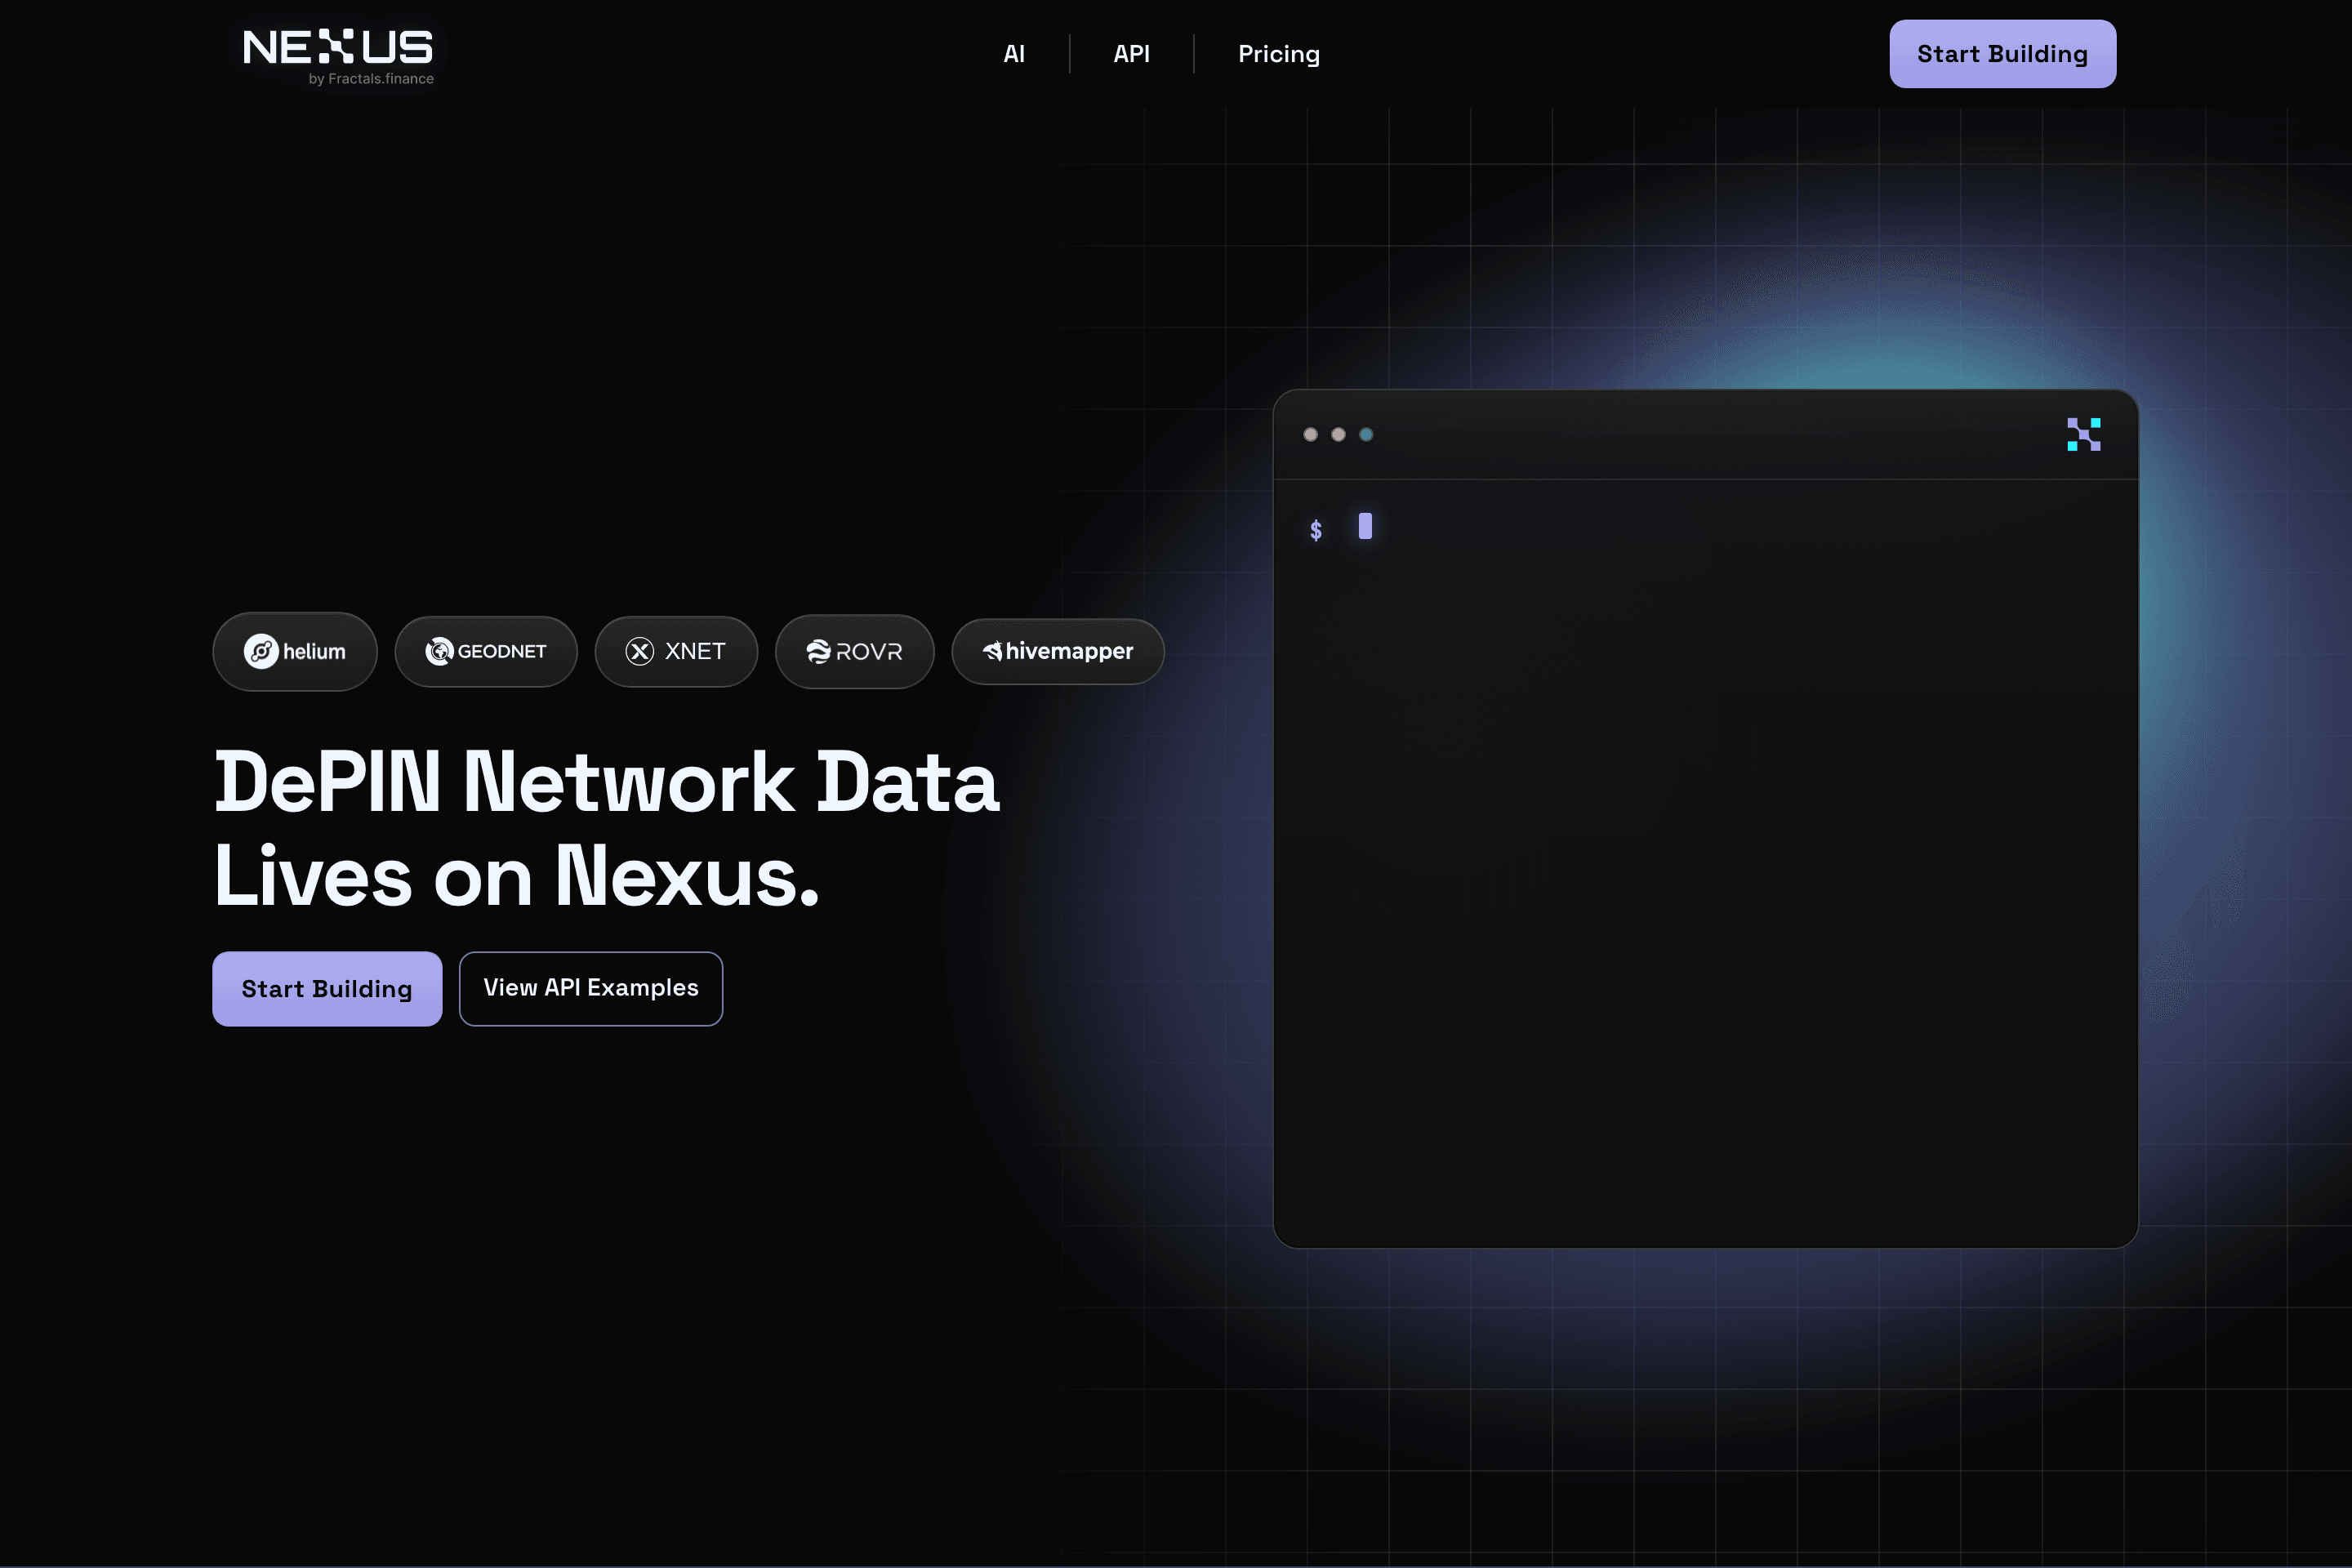Select the hivemapper network badge
The width and height of the screenshot is (2352, 1568).
point(1058,651)
